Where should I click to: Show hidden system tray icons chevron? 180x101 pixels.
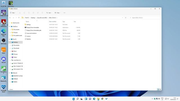pos(152,99)
